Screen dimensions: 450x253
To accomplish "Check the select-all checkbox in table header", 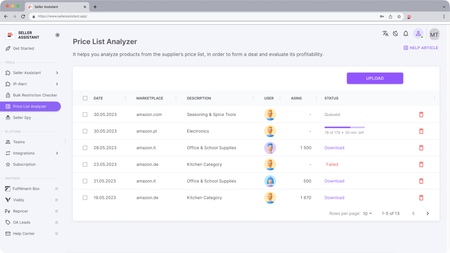I will [85, 98].
